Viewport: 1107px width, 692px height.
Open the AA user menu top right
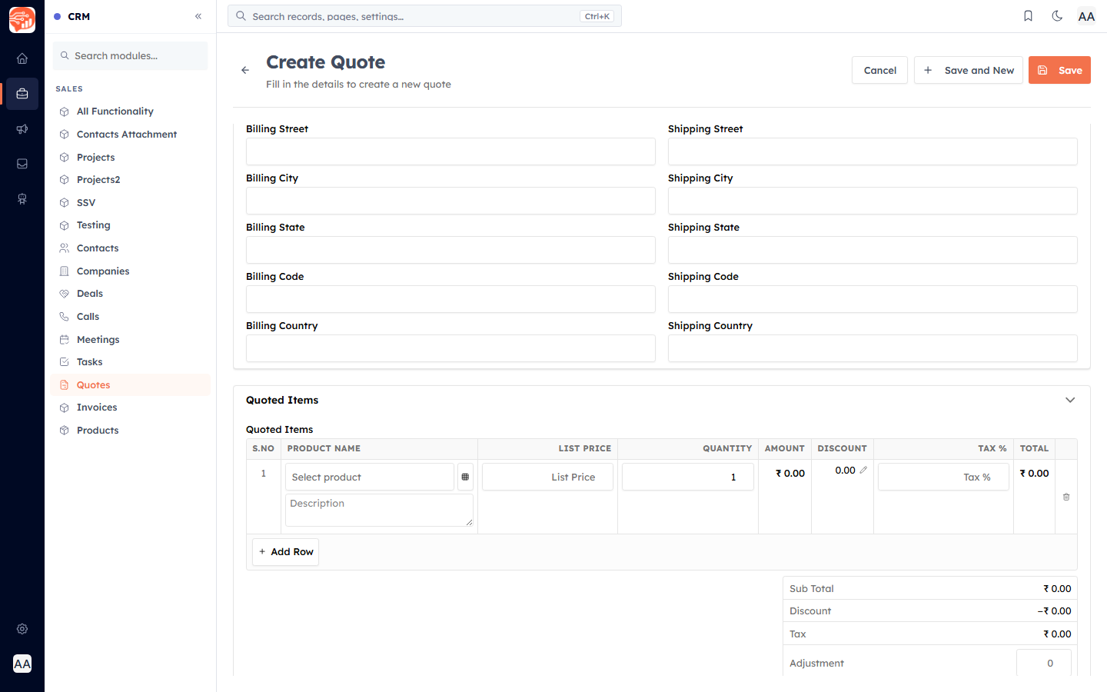1086,16
